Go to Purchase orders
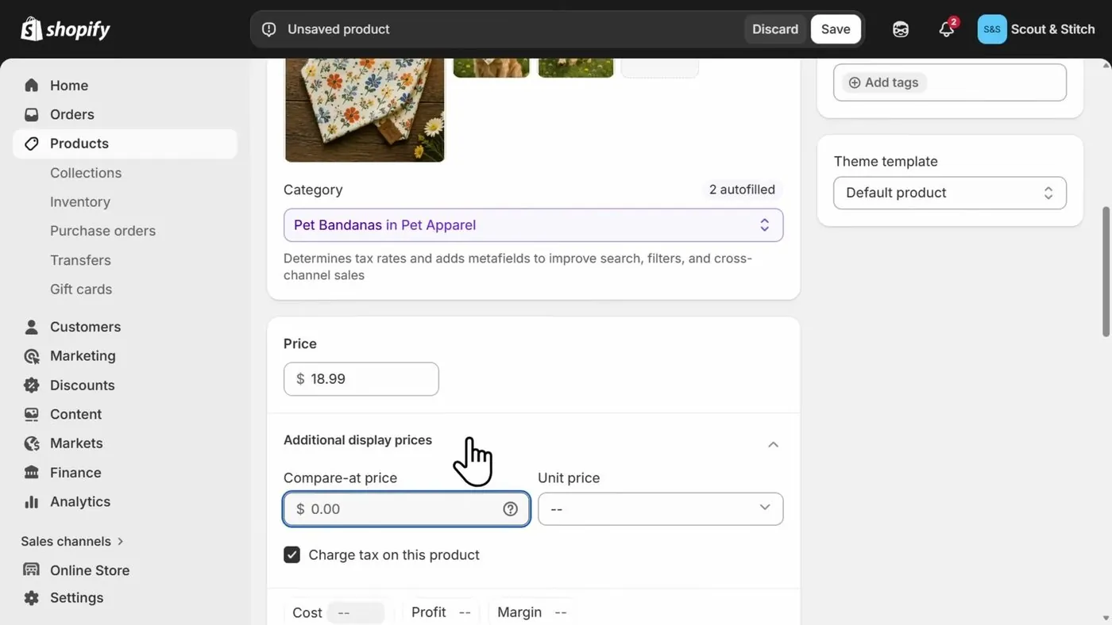 pyautogui.click(x=103, y=231)
